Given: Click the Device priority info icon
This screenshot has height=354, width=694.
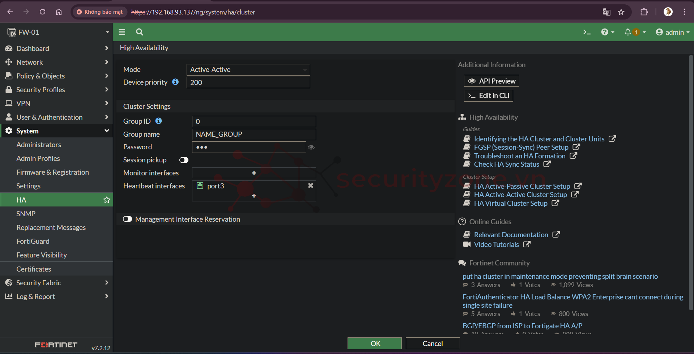Looking at the screenshot, I should tap(175, 82).
